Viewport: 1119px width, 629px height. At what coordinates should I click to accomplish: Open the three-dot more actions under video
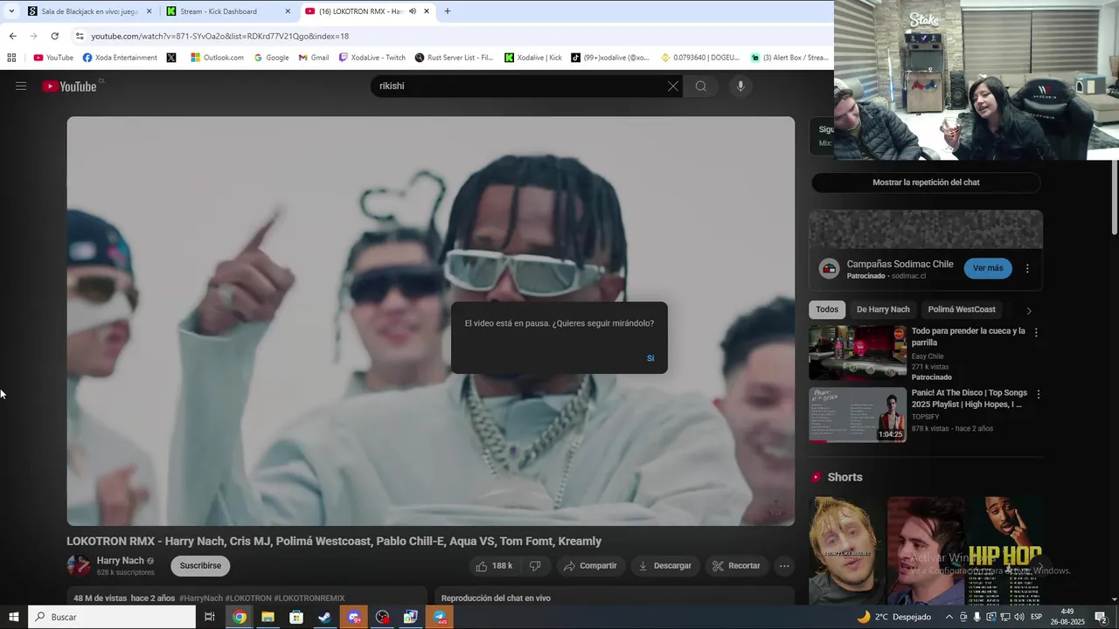784,565
